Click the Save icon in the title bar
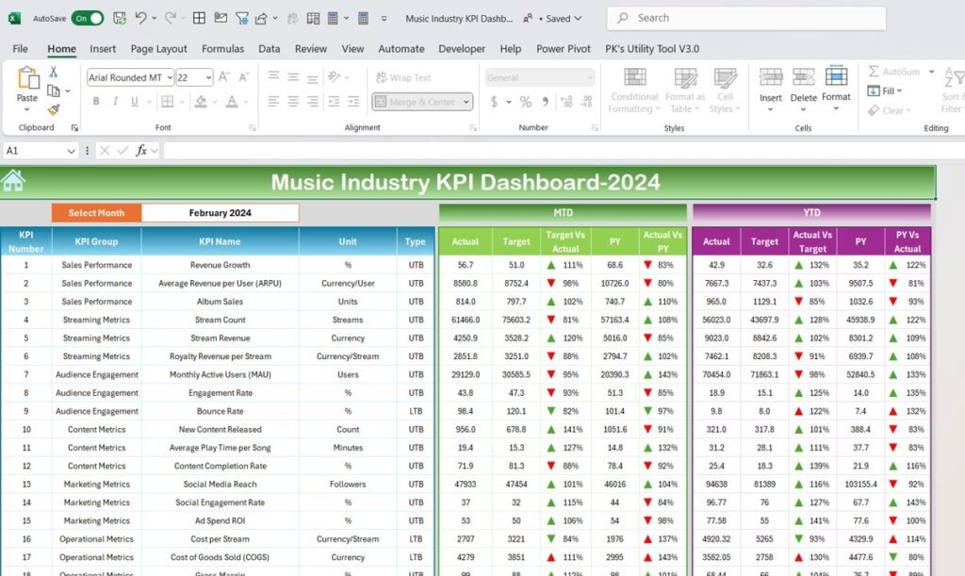965x576 pixels. [120, 19]
